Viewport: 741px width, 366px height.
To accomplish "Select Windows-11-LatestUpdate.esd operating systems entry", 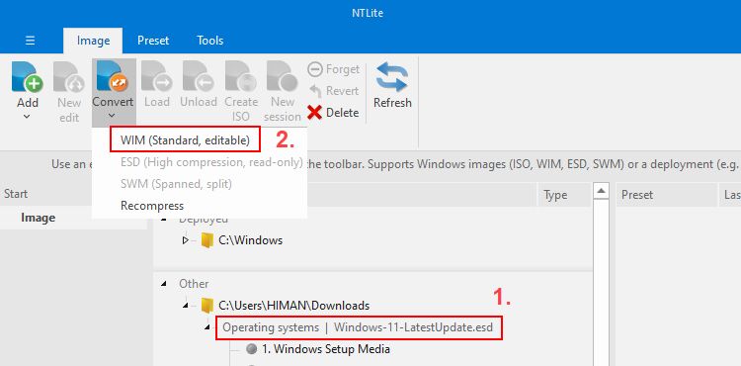I will [359, 327].
